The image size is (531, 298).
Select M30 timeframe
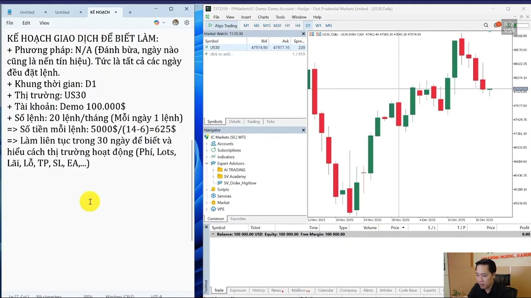(x=277, y=25)
